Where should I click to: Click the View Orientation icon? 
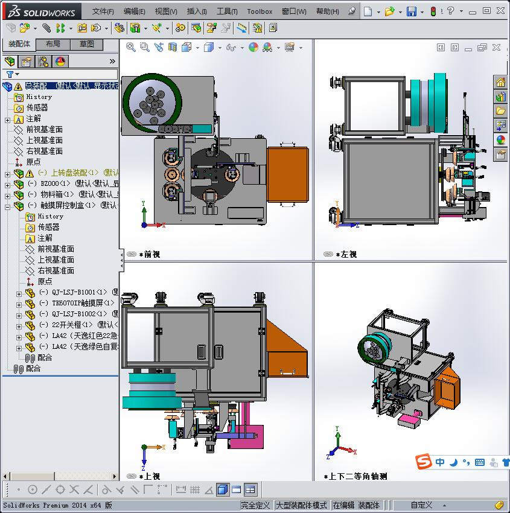(186, 48)
